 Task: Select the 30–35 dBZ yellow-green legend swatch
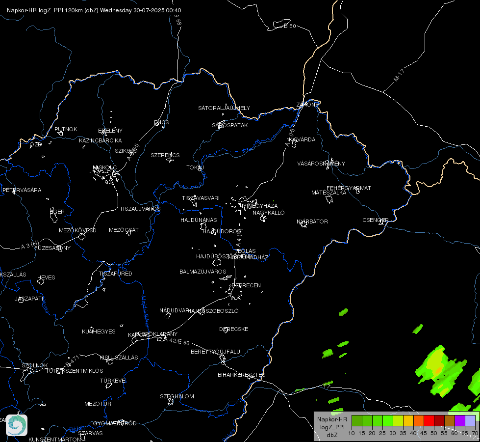click(398, 420)
